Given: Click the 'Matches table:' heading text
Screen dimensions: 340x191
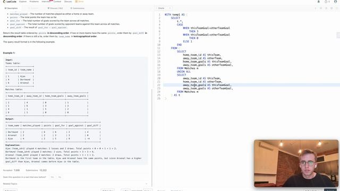Looking at the screenshot, I should tap(14, 90).
